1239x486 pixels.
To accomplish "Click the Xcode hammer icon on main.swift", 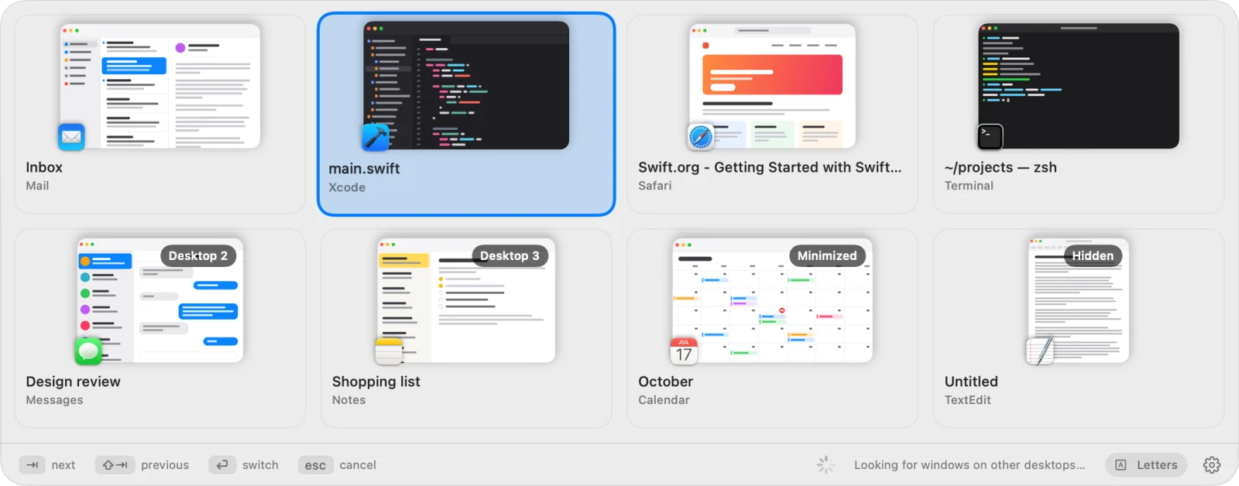I will point(376,137).
